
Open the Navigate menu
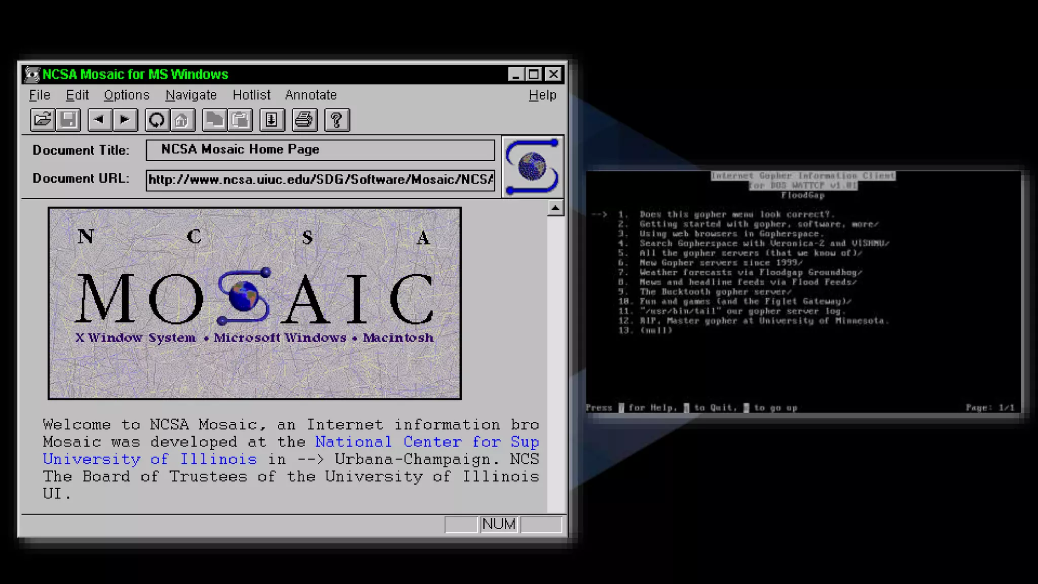tap(191, 95)
